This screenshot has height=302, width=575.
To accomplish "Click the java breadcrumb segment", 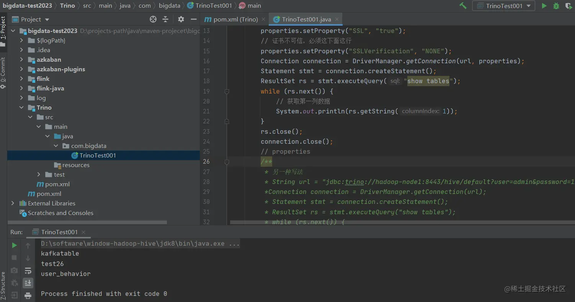I will tap(125, 5).
